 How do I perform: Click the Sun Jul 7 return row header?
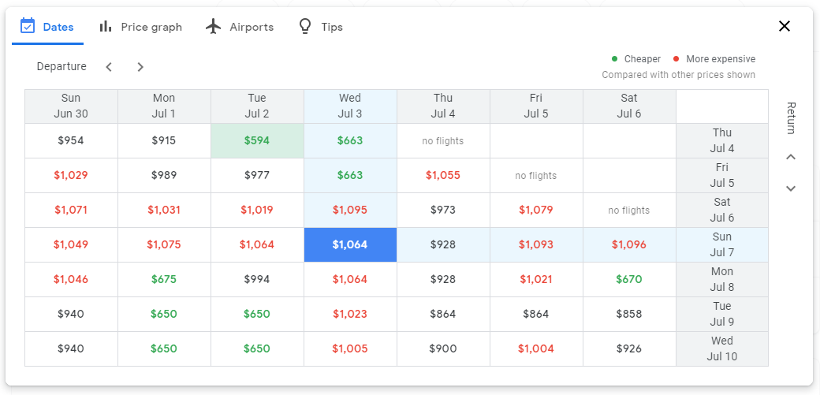pos(721,244)
